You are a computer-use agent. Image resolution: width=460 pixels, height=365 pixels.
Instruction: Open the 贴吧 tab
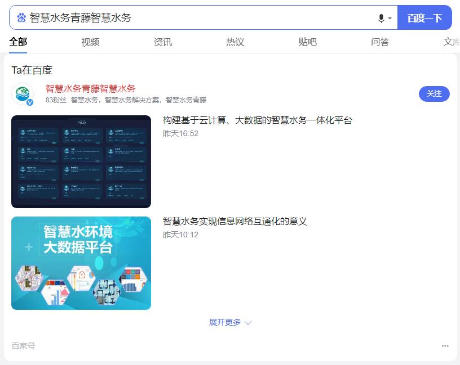coord(307,42)
